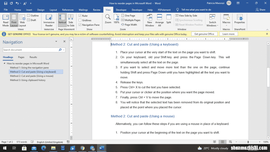The height and width of the screenshot is (152, 270).
Task: Switch to Web Layout from the status bar
Action: pos(230,142)
